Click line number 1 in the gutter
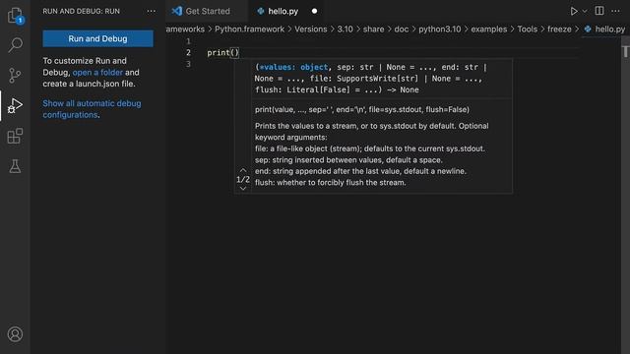The image size is (630, 354). [188, 41]
